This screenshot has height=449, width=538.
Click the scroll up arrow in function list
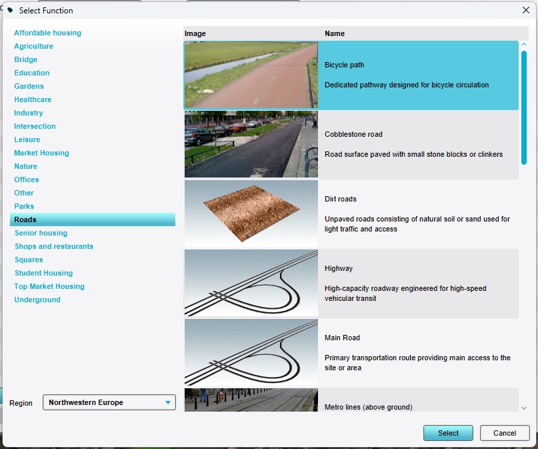tap(524, 44)
